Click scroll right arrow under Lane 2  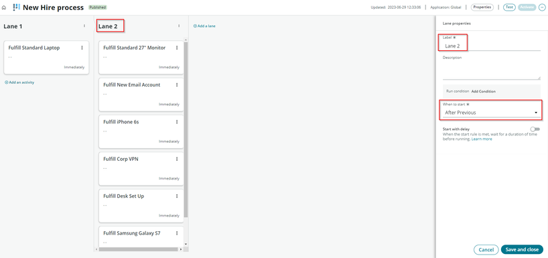point(181,249)
